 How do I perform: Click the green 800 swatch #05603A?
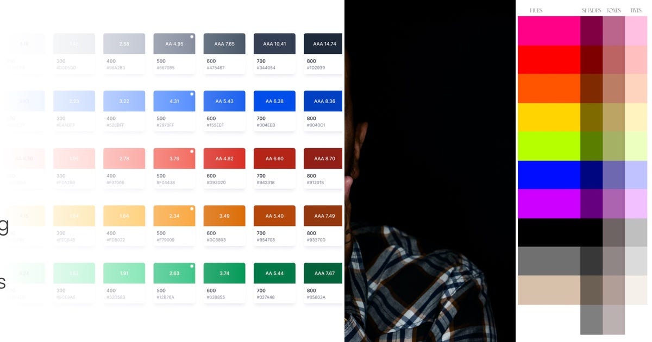[324, 273]
